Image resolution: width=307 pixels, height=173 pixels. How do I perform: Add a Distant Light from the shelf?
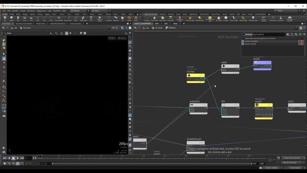point(200,19)
